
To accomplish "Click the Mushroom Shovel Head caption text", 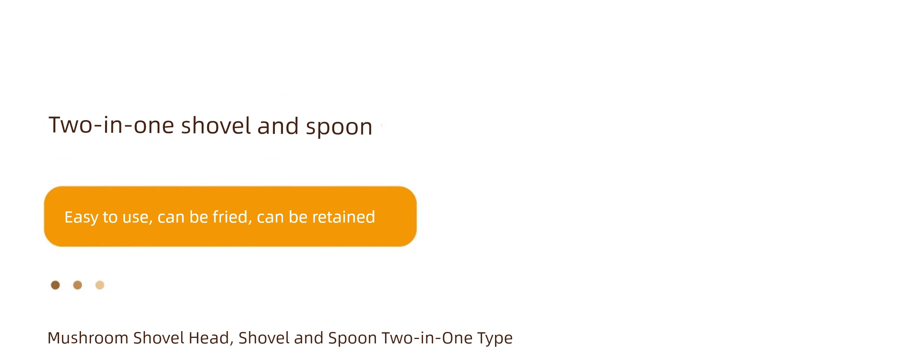I will point(280,338).
